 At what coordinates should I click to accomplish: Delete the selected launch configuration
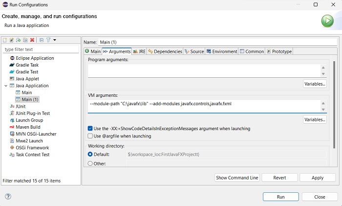click(x=32, y=40)
